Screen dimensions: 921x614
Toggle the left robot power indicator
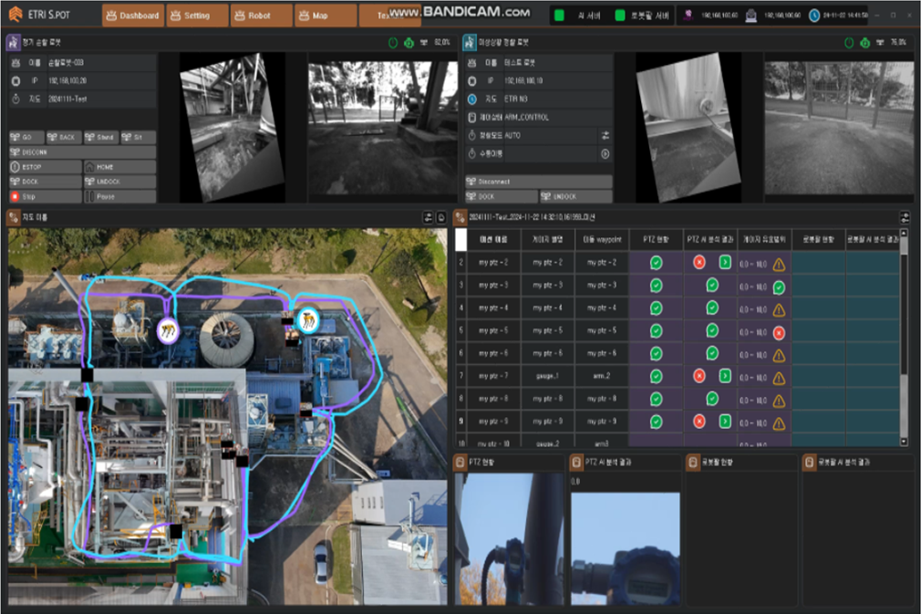pos(393,42)
